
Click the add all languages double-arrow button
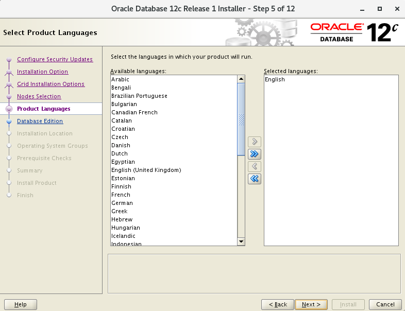(255, 154)
